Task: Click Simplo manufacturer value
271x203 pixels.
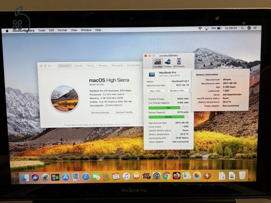Action: coord(227,80)
